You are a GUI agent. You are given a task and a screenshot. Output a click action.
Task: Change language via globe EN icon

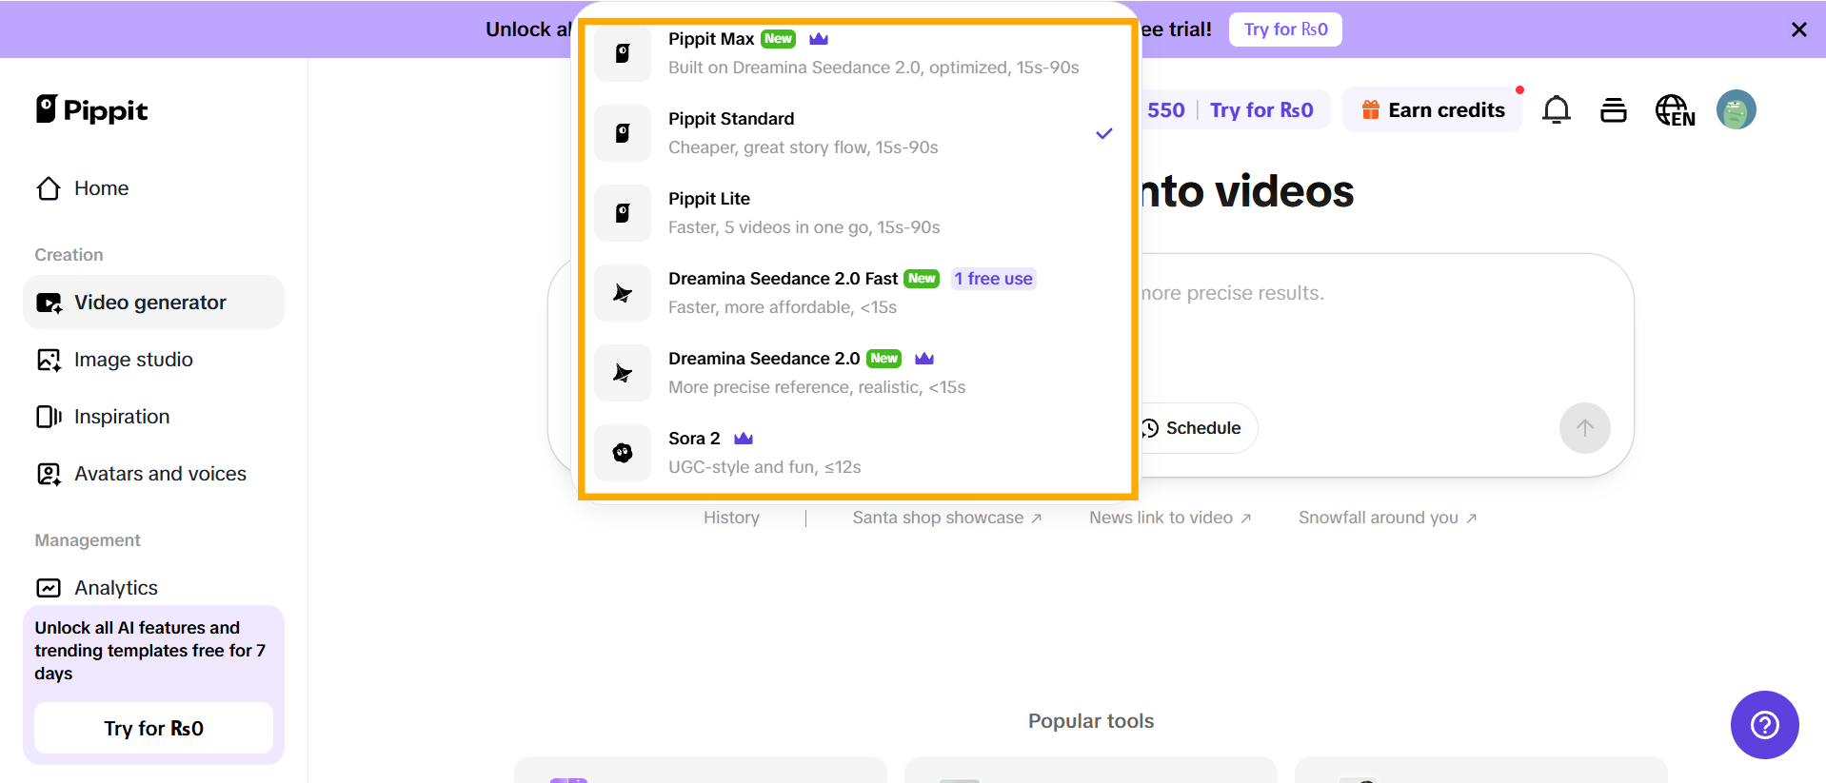[x=1675, y=110]
